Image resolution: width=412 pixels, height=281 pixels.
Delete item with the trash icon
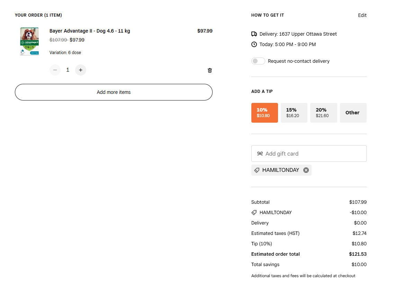[210, 70]
